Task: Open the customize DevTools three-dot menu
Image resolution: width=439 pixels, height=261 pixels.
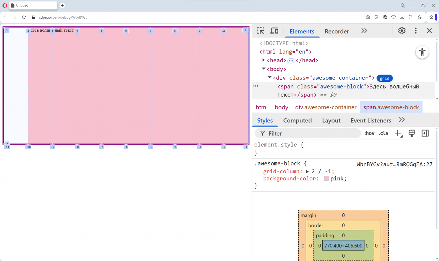Action: click(416, 31)
